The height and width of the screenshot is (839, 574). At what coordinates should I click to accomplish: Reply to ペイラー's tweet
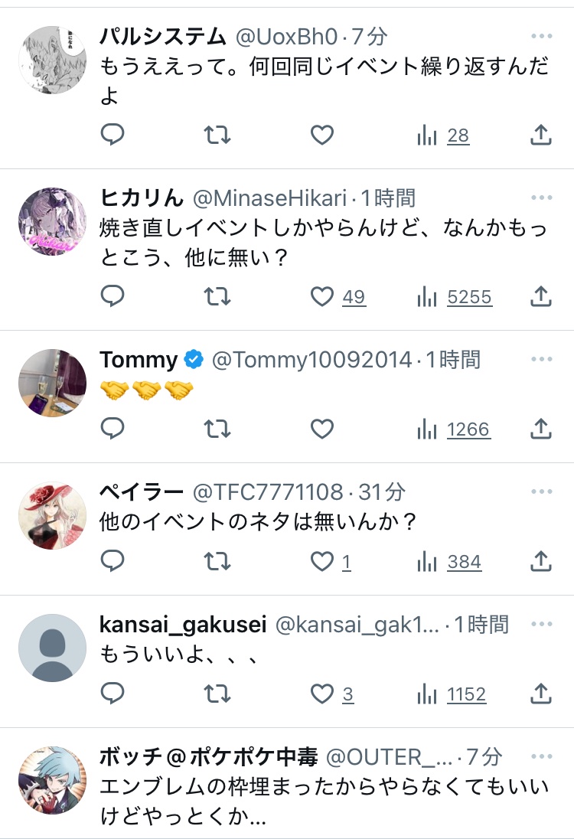click(113, 562)
